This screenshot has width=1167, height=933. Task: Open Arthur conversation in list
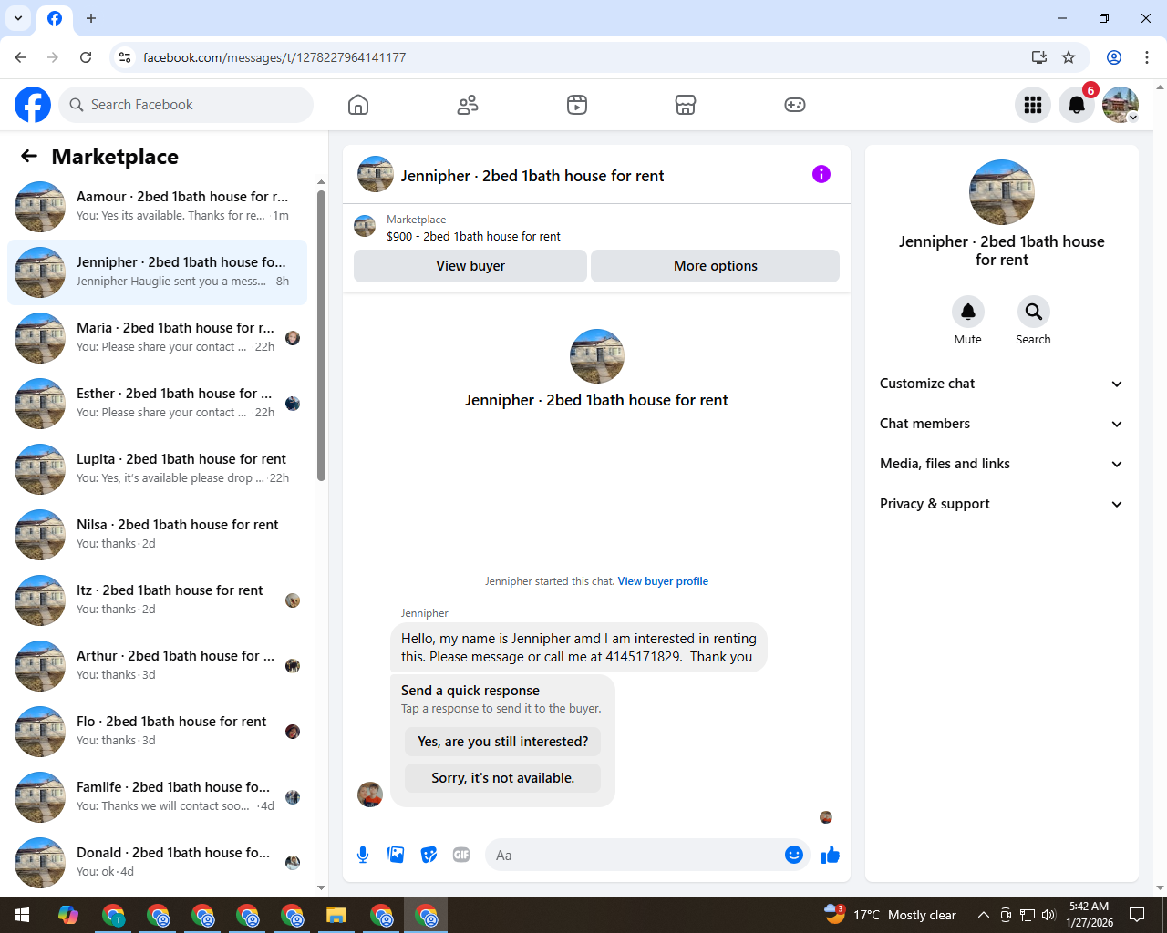pos(157,665)
